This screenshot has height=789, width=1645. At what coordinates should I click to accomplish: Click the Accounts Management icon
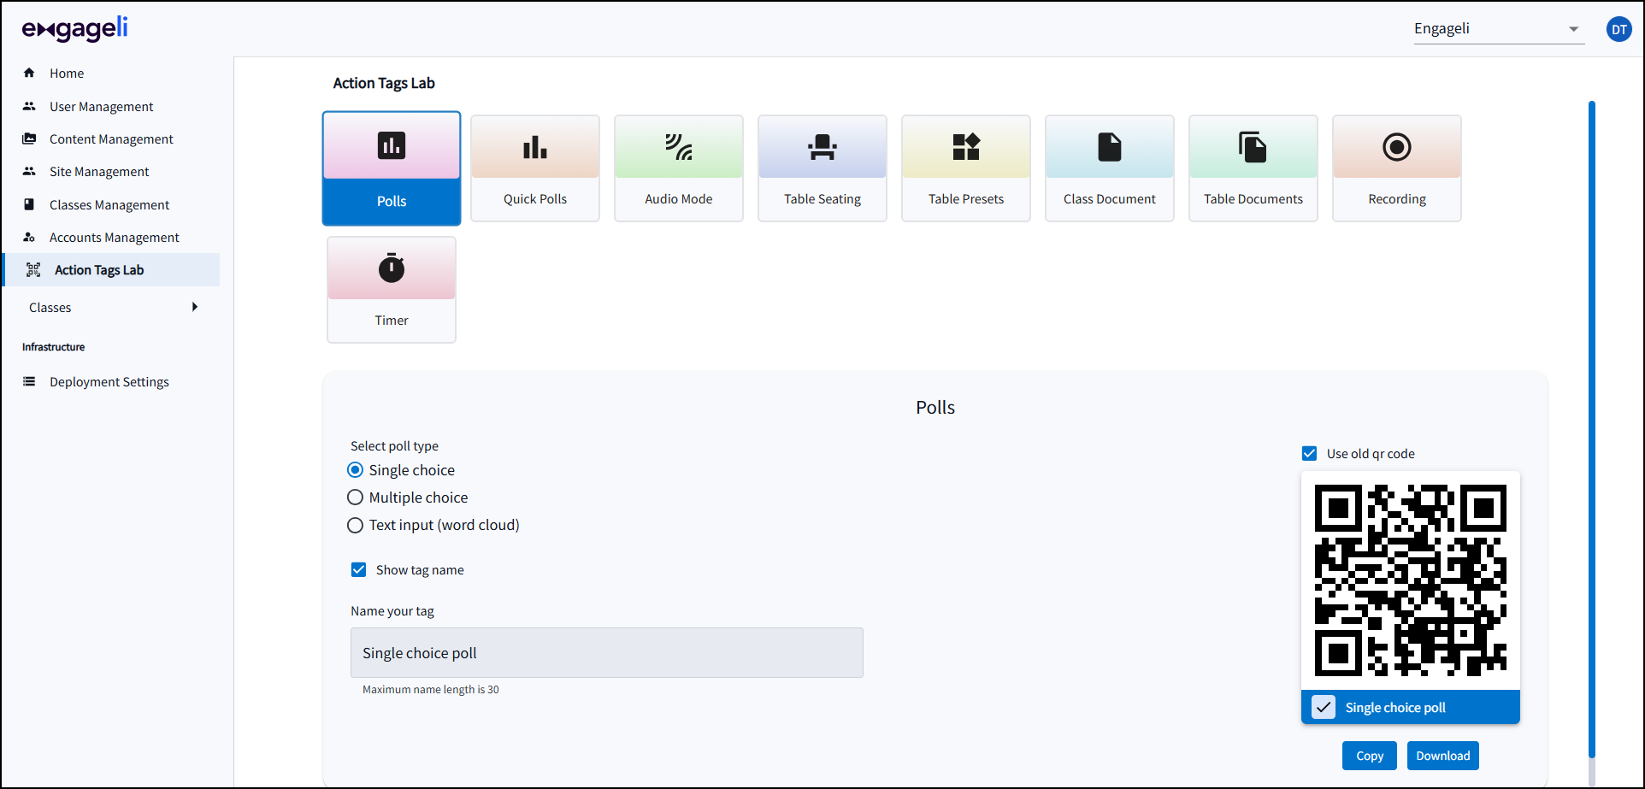[x=29, y=237]
